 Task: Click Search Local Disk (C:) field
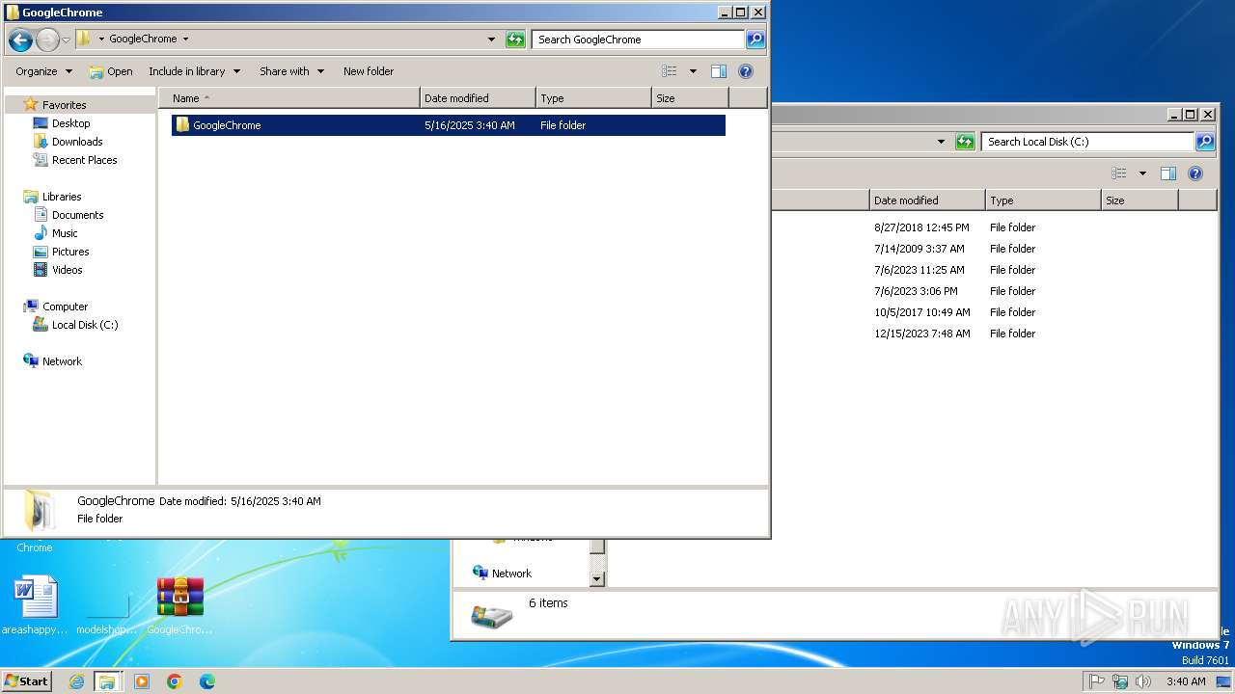pos(1087,142)
